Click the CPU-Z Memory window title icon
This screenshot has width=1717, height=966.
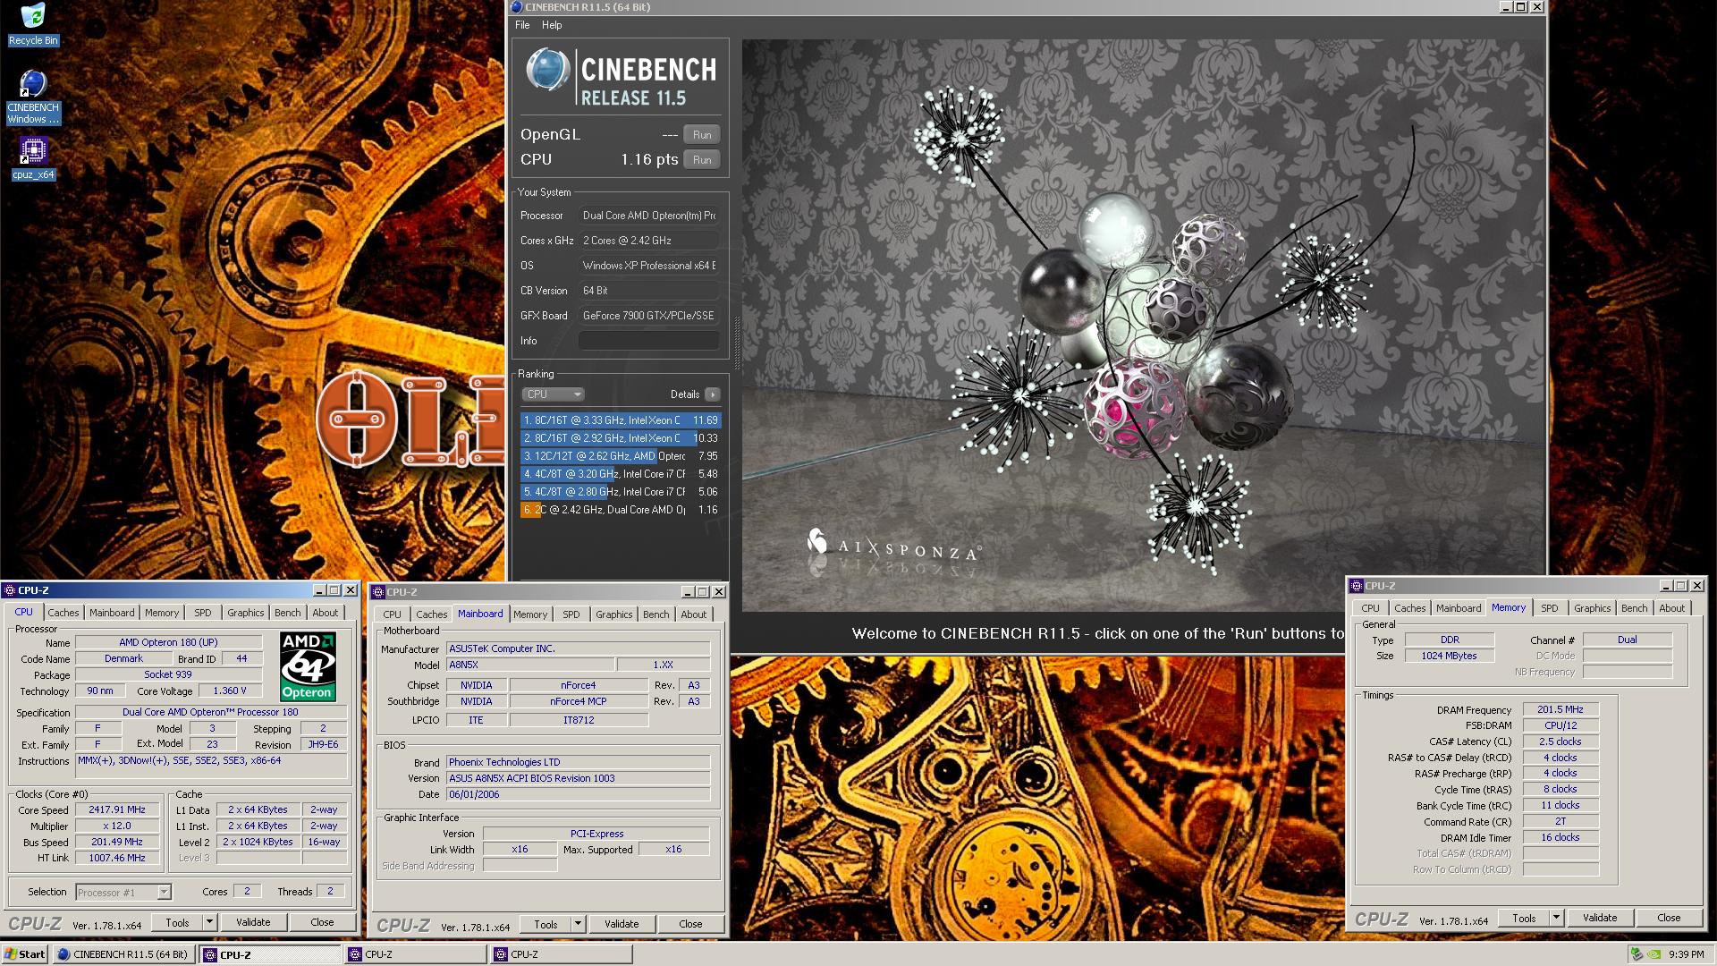click(x=1357, y=586)
